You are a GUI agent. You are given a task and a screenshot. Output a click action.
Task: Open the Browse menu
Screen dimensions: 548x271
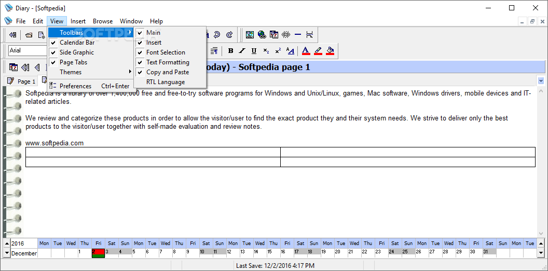(103, 21)
